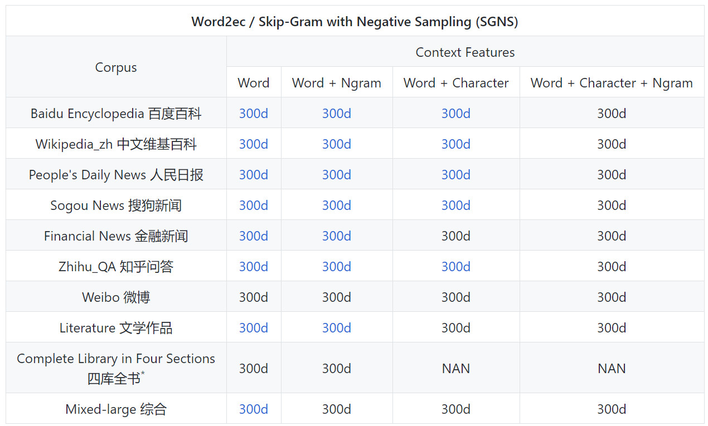The height and width of the screenshot is (426, 708).
Task: Open People's Daily News Word + Ngram 300d link
Action: point(337,175)
